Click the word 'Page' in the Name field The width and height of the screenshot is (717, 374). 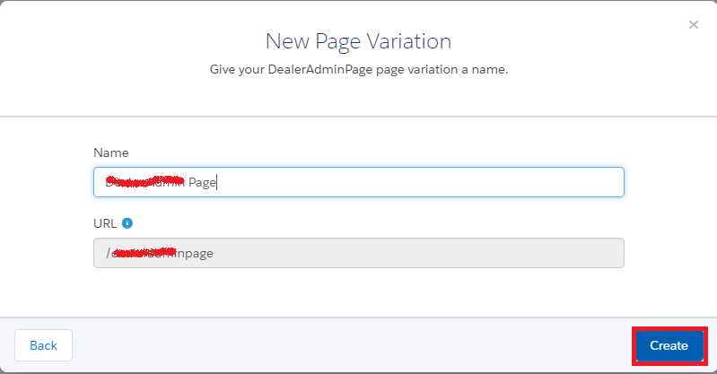[x=201, y=182]
